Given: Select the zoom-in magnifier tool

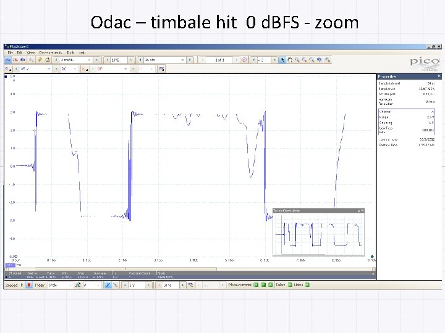Looking at the screenshot, I should click(x=305, y=60).
